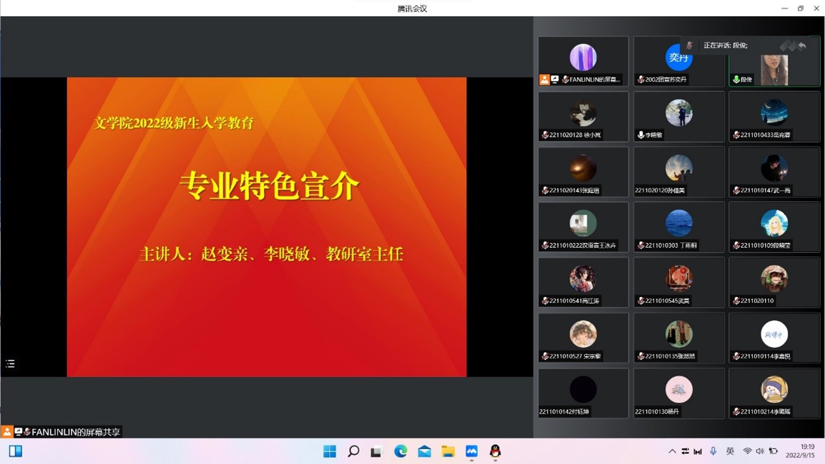The height and width of the screenshot is (464, 825).
Task: Launch Microsoft Edge from the taskbar
Action: (x=400, y=452)
